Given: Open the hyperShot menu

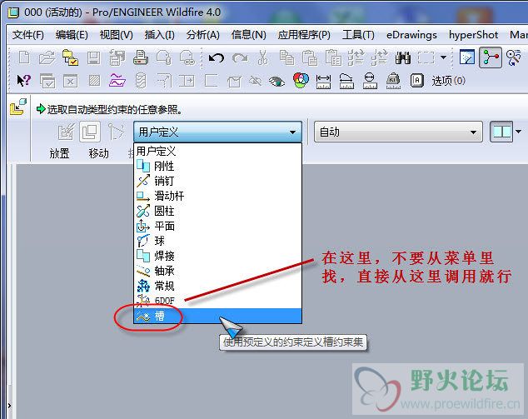Looking at the screenshot, I should pos(473,35).
